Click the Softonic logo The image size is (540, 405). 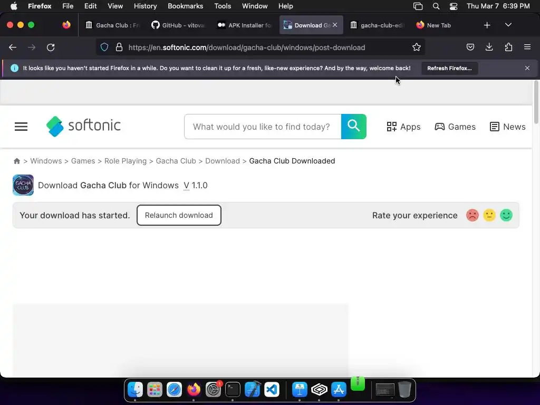pos(83,127)
